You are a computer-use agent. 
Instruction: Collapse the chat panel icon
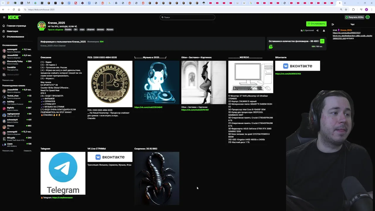(333, 24)
